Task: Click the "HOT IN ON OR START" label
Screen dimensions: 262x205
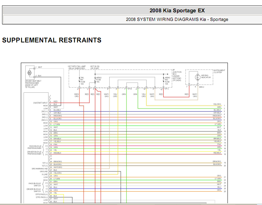Action: pos(95,67)
